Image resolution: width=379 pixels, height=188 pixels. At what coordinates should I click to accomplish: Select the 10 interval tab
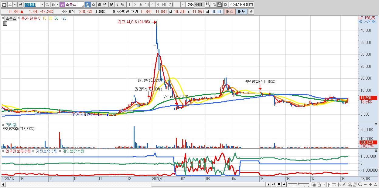point(147,5)
